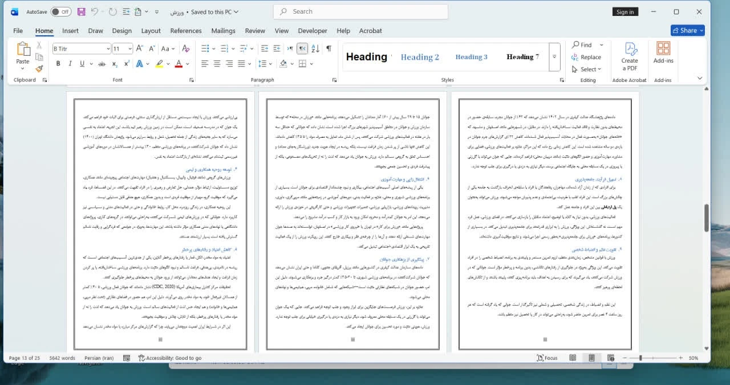Toggle show/hide paragraph marks
The image size is (730, 385).
point(328,49)
